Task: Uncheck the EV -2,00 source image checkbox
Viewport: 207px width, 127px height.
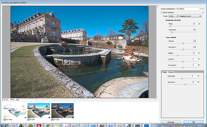Action: tap(52, 120)
